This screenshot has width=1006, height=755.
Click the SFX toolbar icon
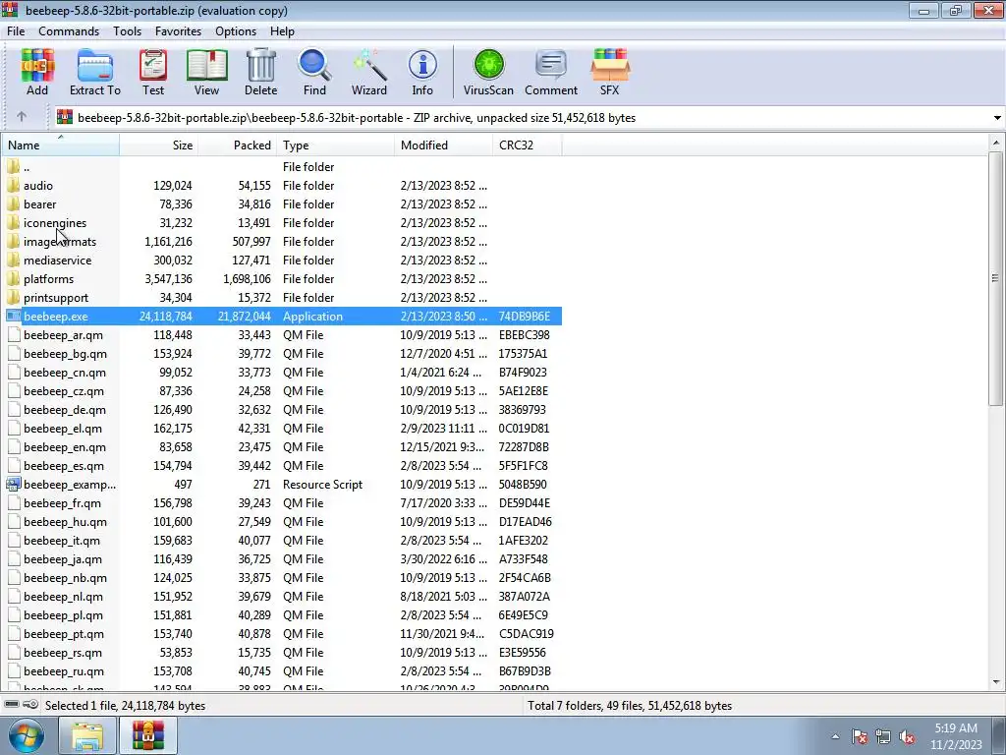click(609, 72)
